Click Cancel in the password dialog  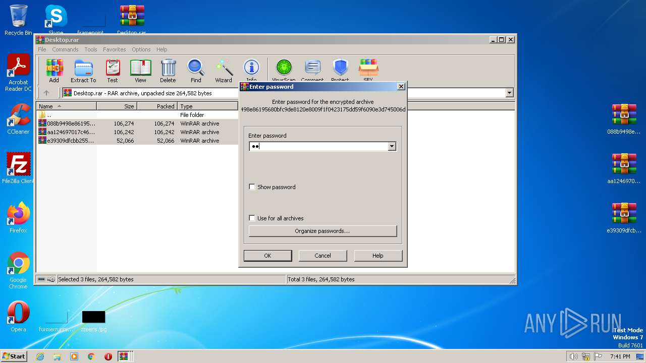pos(322,256)
